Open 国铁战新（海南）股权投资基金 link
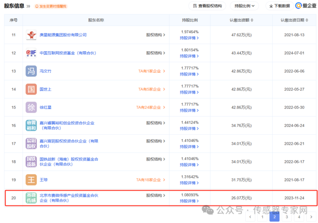318x223 pixels. [x=69, y=161]
